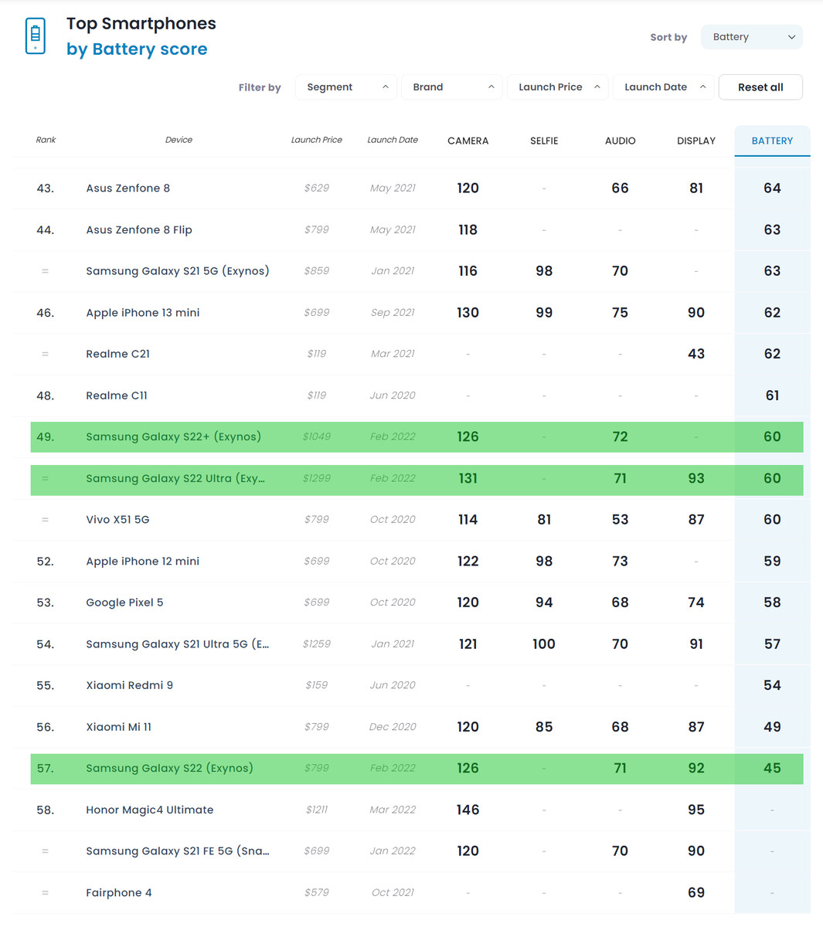This screenshot has height=927, width=823.
Task: Select the SELFIE column tab
Action: pos(544,141)
